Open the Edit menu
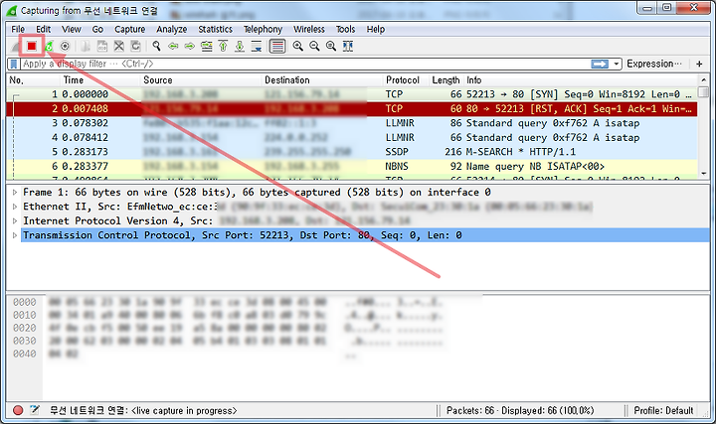716x424 pixels. tap(44, 29)
